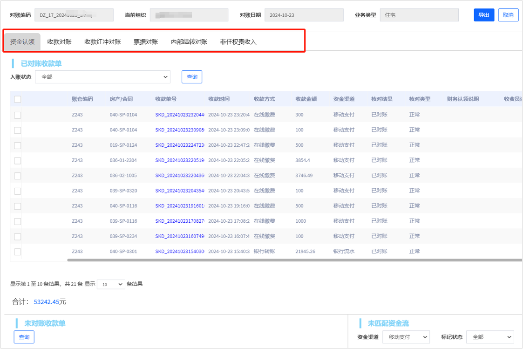
Task: Open the 收款红冲对账 tab
Action: 102,42
